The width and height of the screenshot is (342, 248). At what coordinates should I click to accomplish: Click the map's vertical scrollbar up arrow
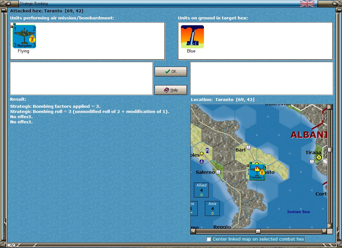pos(330,107)
